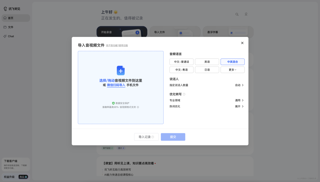The width and height of the screenshot is (320, 182).
Task: Click the 指定说话人数量 label
Action: 179,85
